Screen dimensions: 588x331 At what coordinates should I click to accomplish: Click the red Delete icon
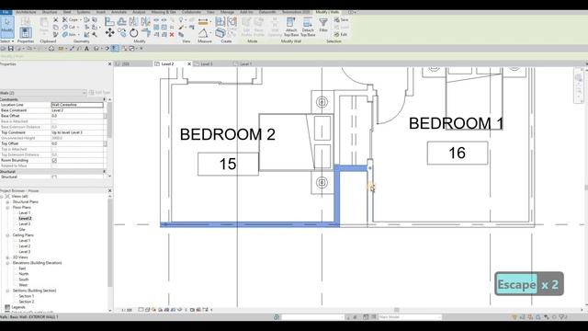point(172,35)
